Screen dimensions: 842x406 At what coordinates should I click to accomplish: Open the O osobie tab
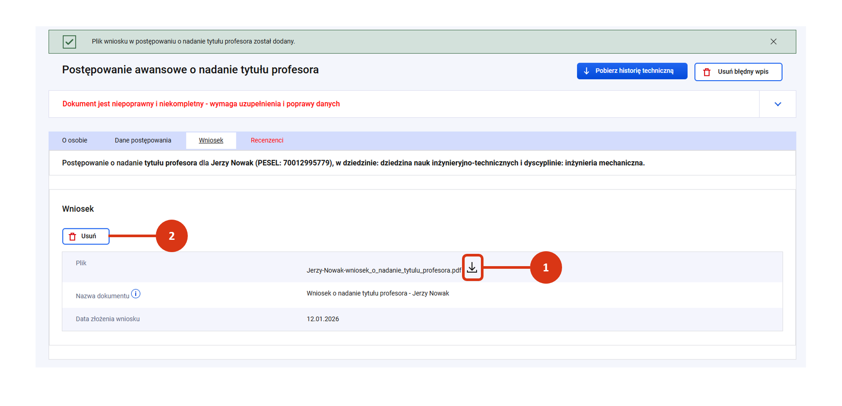point(75,140)
